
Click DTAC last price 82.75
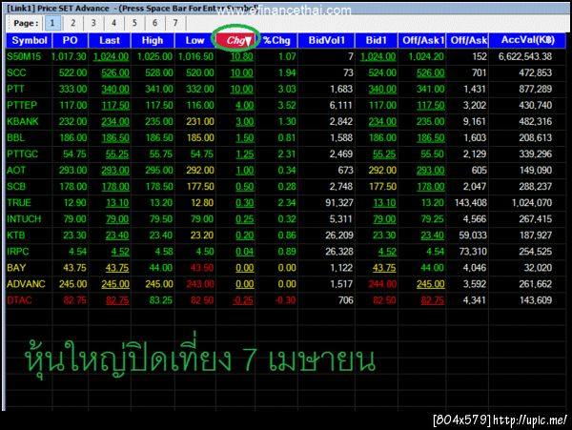click(x=117, y=300)
